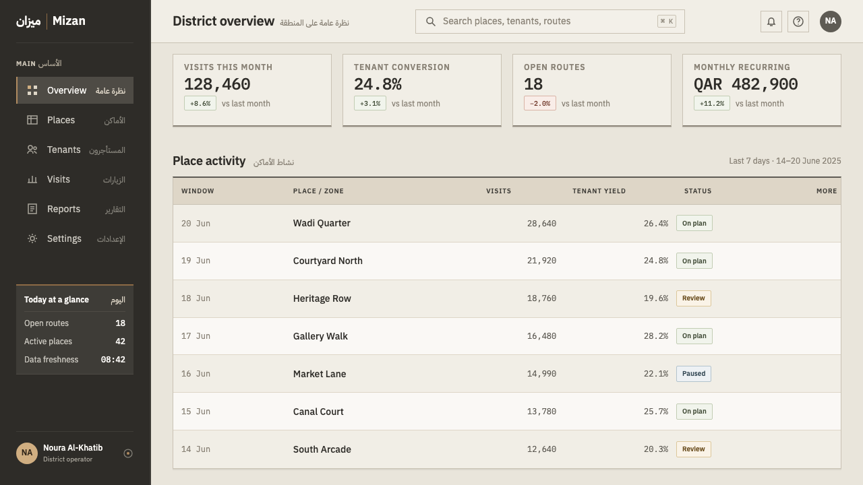Focus the search places, tenants, routes field

click(x=550, y=22)
